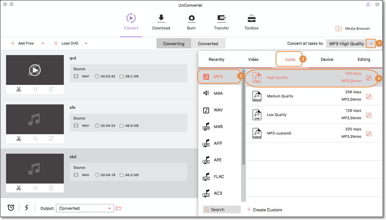Image resolution: width=386 pixels, height=220 pixels.
Task: Select FLAC format in list
Action: [x=220, y=176]
